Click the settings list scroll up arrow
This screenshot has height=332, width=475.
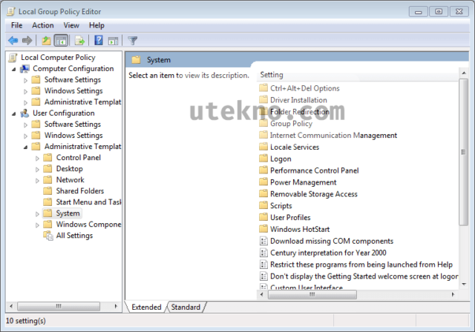pyautogui.click(x=463, y=73)
